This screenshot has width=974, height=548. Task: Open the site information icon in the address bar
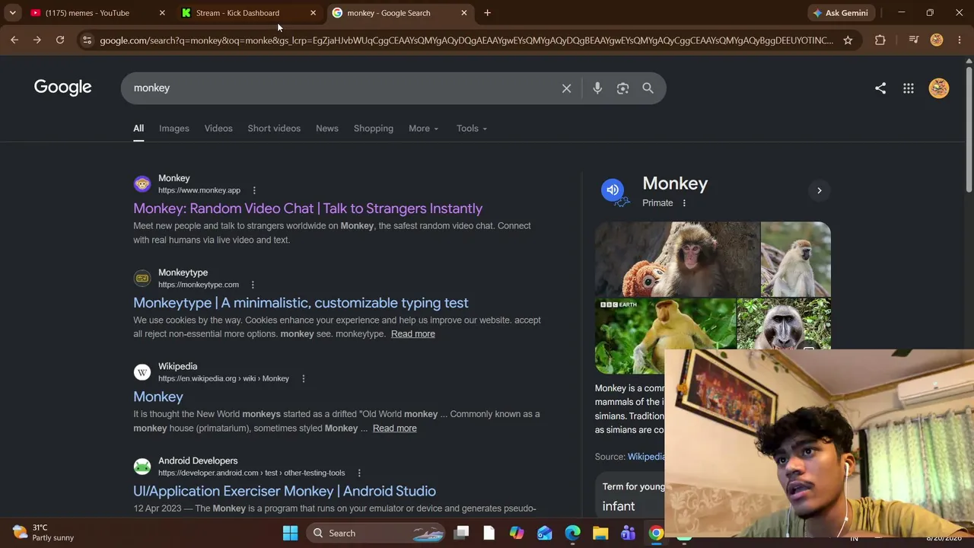click(87, 40)
